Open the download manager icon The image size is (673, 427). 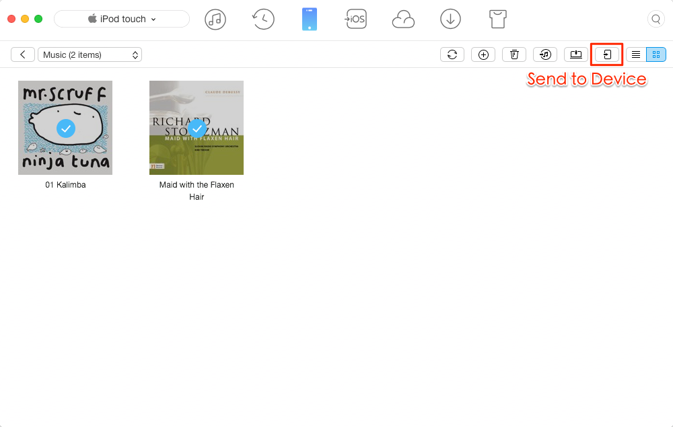click(x=450, y=20)
